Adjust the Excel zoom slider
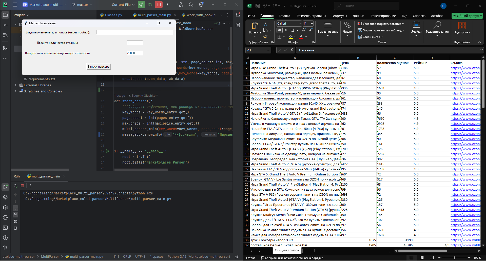Screen dimensions: 486x261 [454, 258]
